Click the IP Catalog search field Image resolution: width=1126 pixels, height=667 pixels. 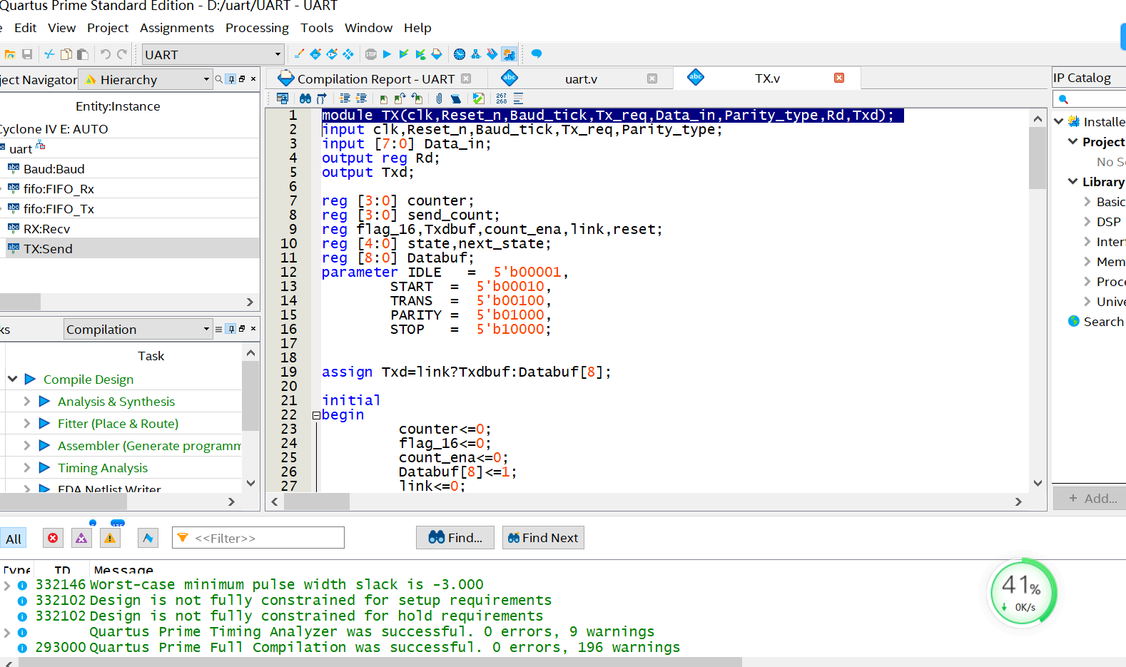[x=1090, y=99]
